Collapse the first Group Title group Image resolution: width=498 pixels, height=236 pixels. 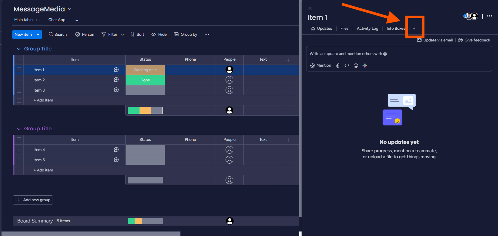[x=19, y=49]
